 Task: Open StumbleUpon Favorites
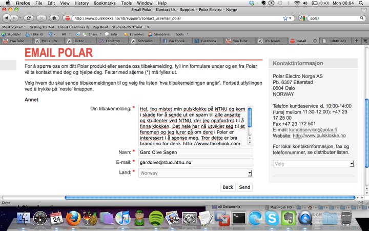pos(134,34)
